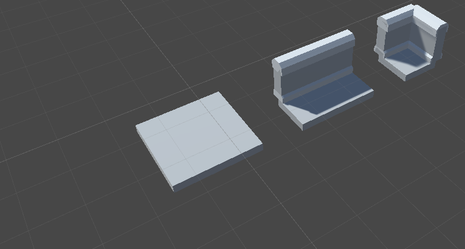Select the straight wall segment model
The height and width of the screenshot is (249, 465).
(322, 80)
